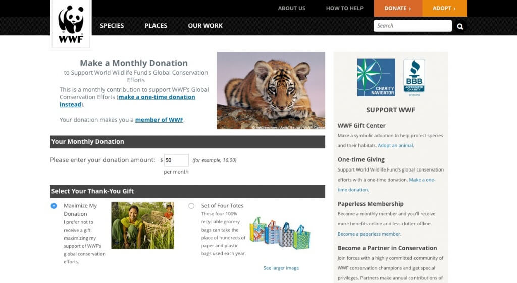Viewport: 517px width, 283px height.
Task: Go to About Us page
Action: [x=292, y=8]
